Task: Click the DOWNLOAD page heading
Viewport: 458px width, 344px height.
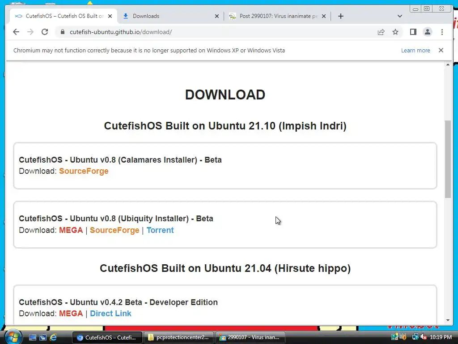Action: [225, 95]
